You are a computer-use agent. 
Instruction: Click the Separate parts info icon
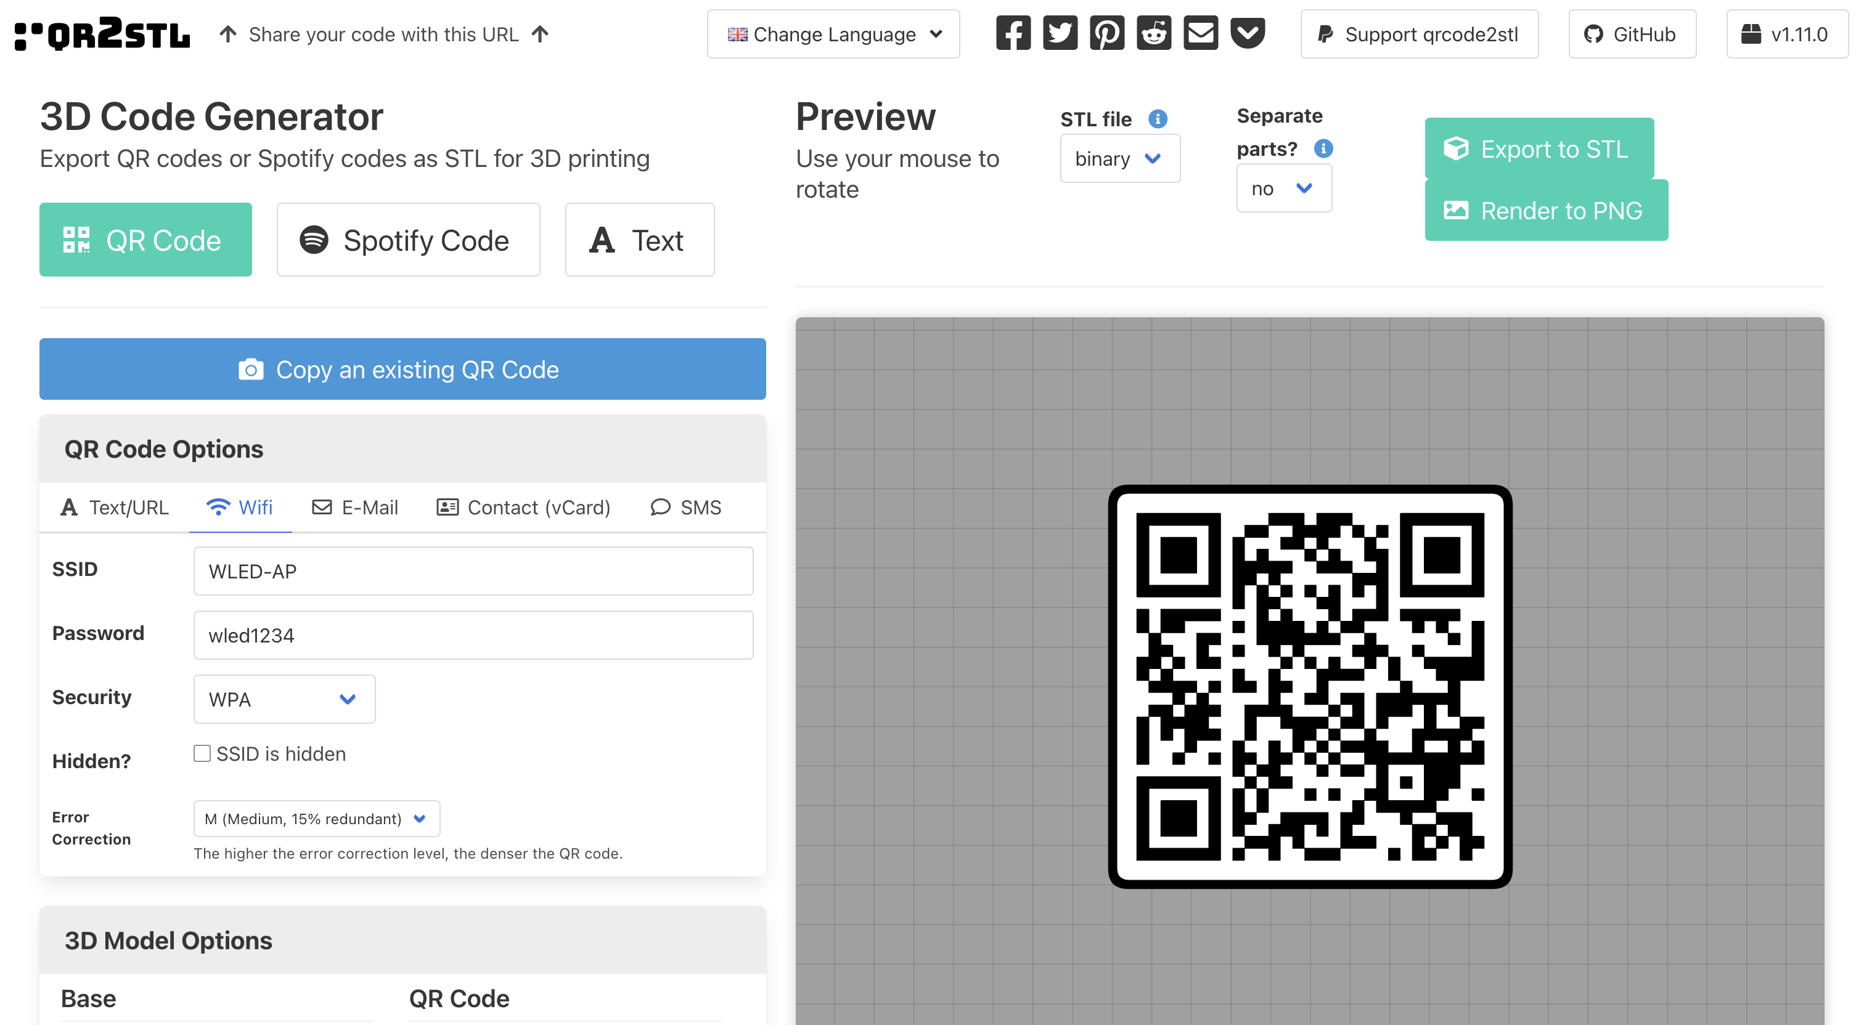tap(1323, 148)
